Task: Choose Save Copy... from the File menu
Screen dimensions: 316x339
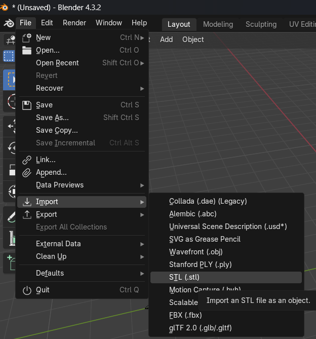Action: pos(82,130)
